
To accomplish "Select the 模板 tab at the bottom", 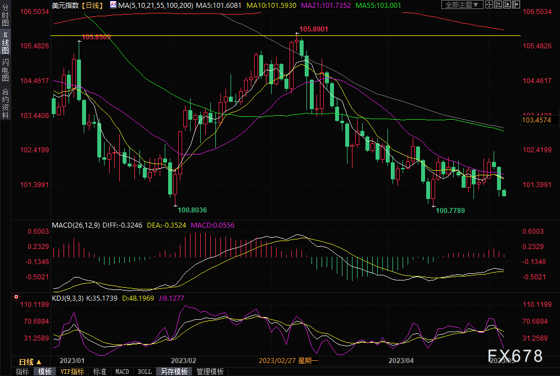I will click(46, 372).
